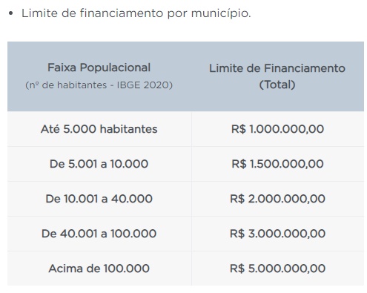Select the 'De 10.001 a 40.000' cell
This screenshot has height=293, width=367.
[x=99, y=199]
